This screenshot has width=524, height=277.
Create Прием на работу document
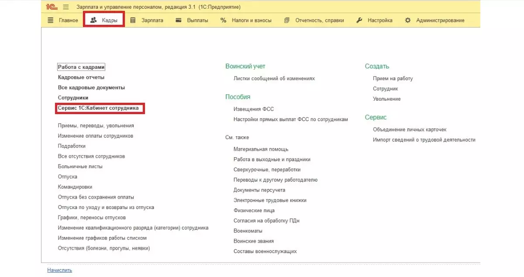pos(393,79)
